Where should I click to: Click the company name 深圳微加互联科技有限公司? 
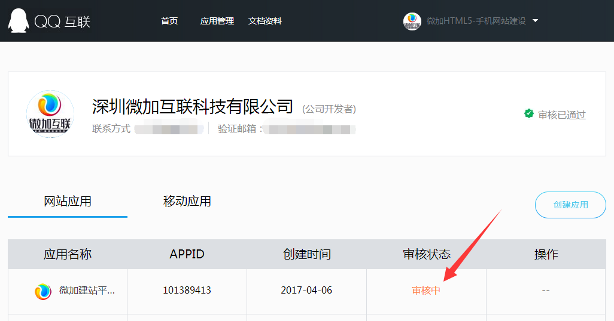pos(193,106)
